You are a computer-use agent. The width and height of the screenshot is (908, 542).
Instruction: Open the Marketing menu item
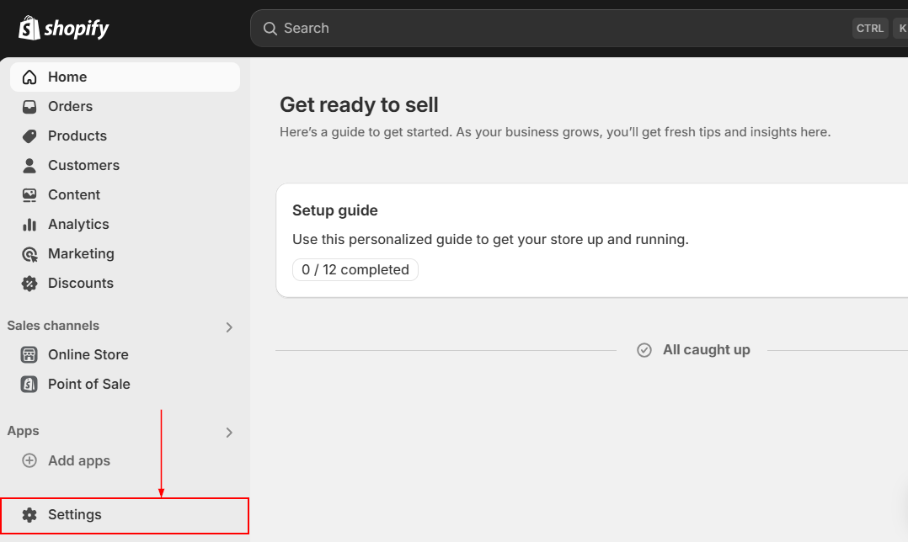tap(81, 254)
